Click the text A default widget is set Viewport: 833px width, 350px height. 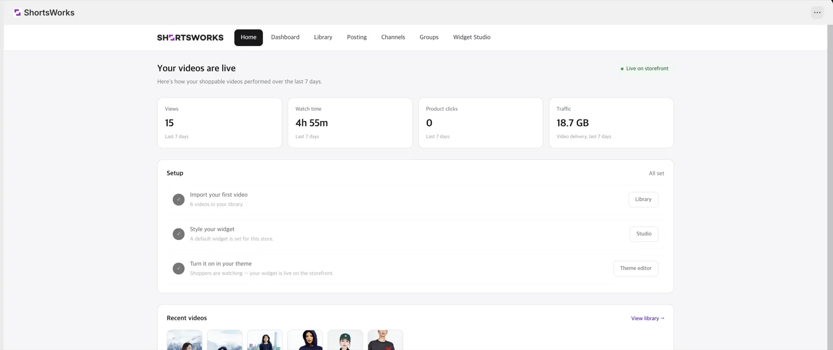232,239
